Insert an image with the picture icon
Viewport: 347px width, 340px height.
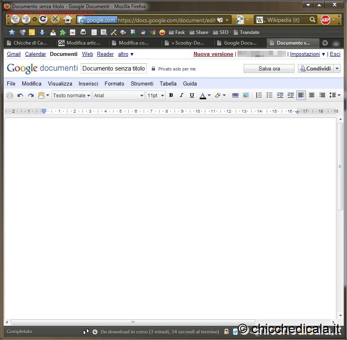[246, 95]
